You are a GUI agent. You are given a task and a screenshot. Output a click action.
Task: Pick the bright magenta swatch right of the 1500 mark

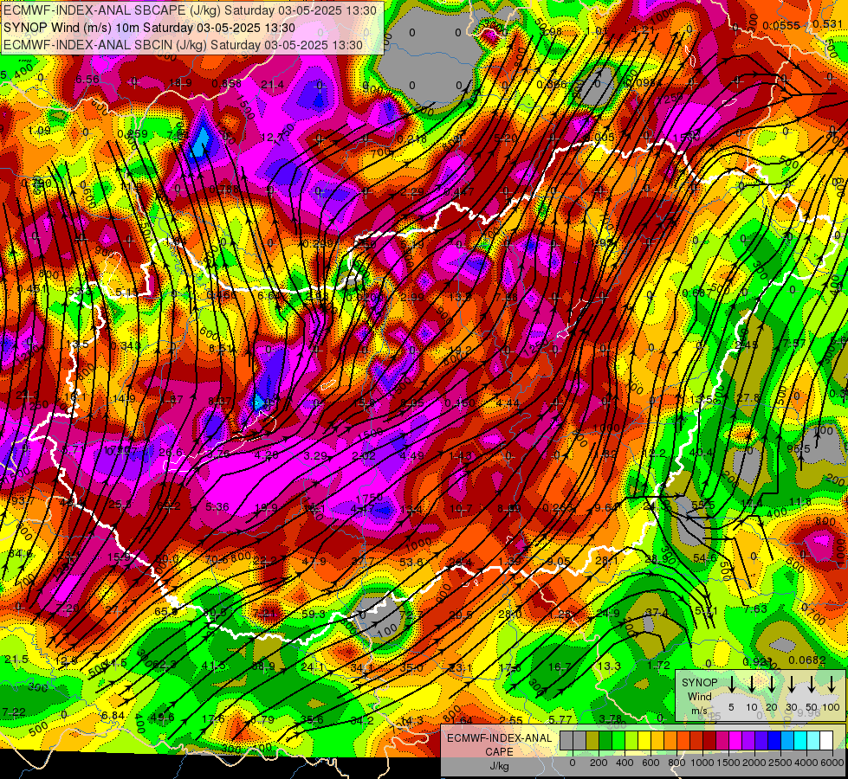(735, 740)
